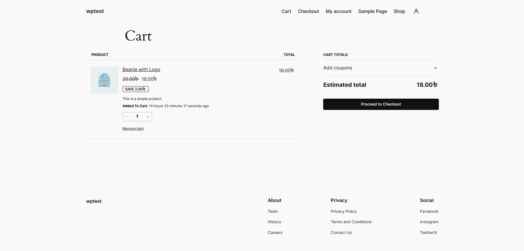Open the Cart menu item
The height and width of the screenshot is (251, 524).
pyautogui.click(x=286, y=11)
